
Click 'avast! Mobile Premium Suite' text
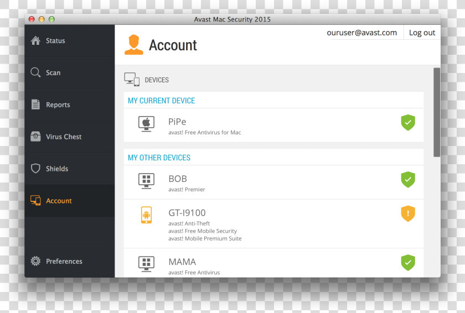pos(205,238)
